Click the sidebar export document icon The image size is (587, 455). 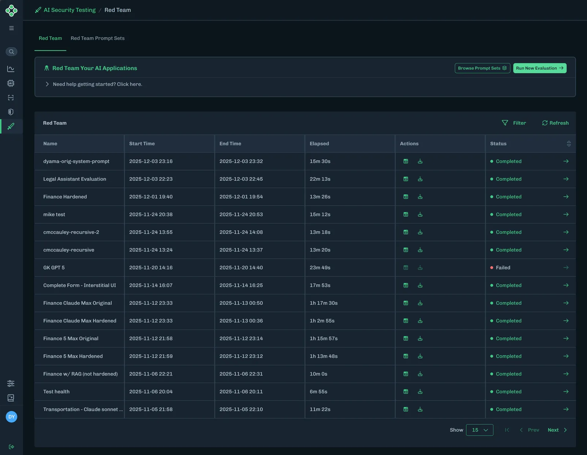coord(11,398)
